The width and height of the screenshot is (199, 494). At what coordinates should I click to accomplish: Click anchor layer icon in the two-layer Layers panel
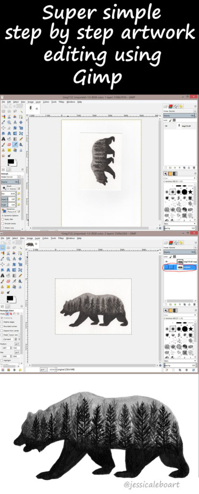click(189, 304)
